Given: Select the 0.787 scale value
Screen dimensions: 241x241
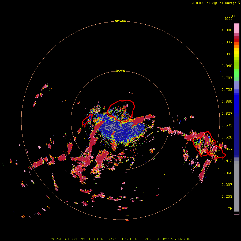Looking at the screenshot, I should [227, 78].
